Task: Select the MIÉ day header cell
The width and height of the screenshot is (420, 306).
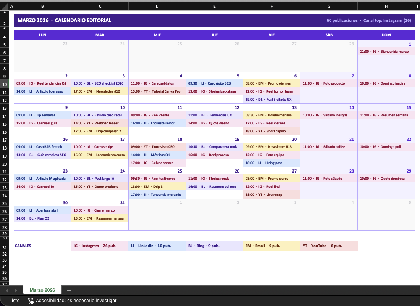Action: (157, 35)
